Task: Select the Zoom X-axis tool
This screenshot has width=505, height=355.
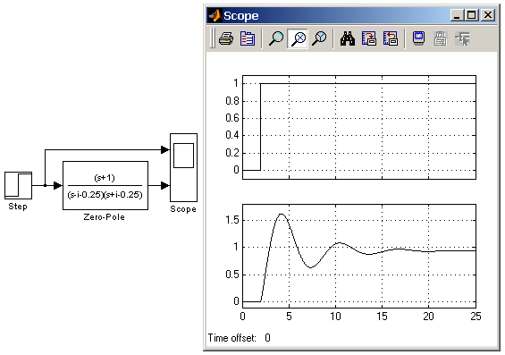Action: pyautogui.click(x=298, y=38)
